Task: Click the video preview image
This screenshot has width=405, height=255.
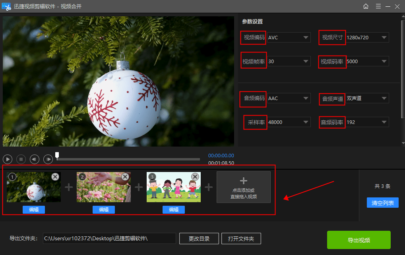Action: (x=118, y=81)
